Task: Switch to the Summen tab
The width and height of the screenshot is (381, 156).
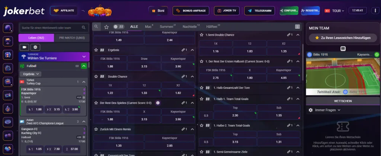Action: point(168,26)
